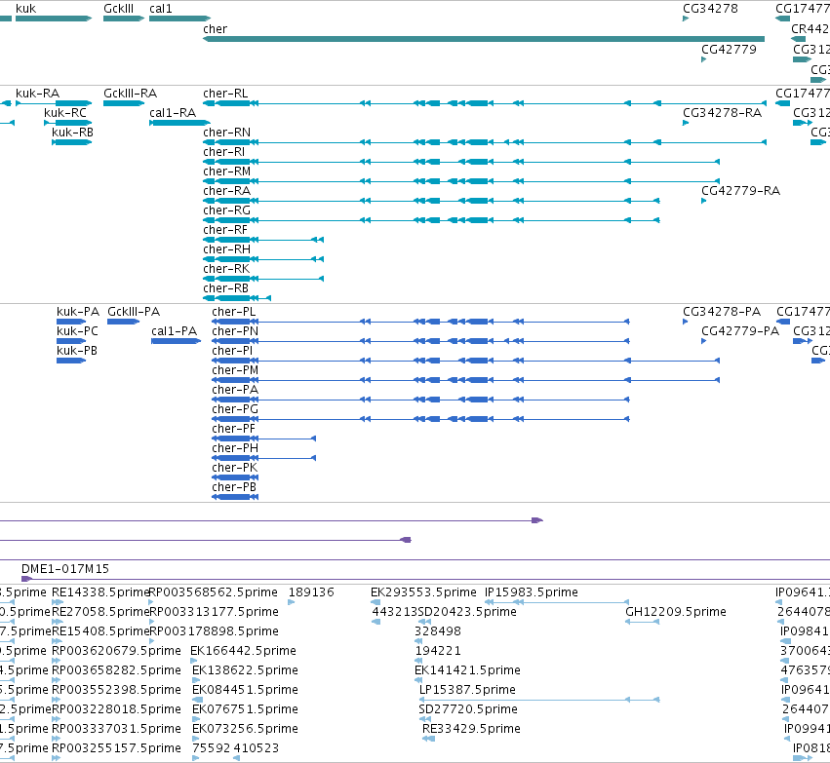Select the SD20423.5prime EST label
The height and width of the screenshot is (763, 830).
point(467,612)
